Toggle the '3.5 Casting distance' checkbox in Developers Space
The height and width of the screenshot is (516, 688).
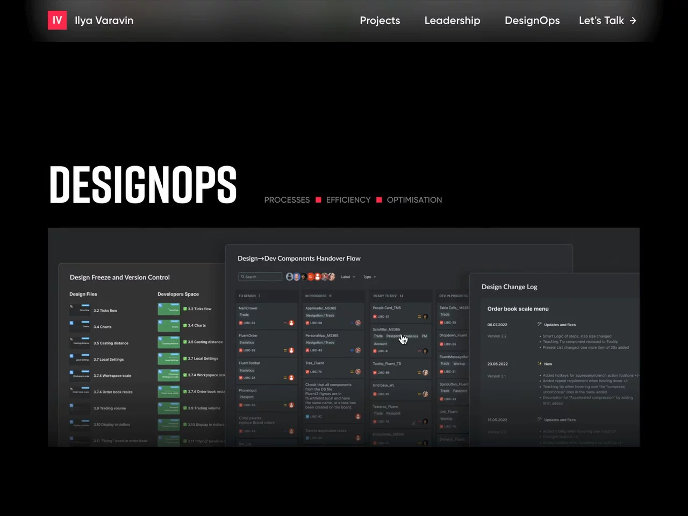(x=185, y=342)
